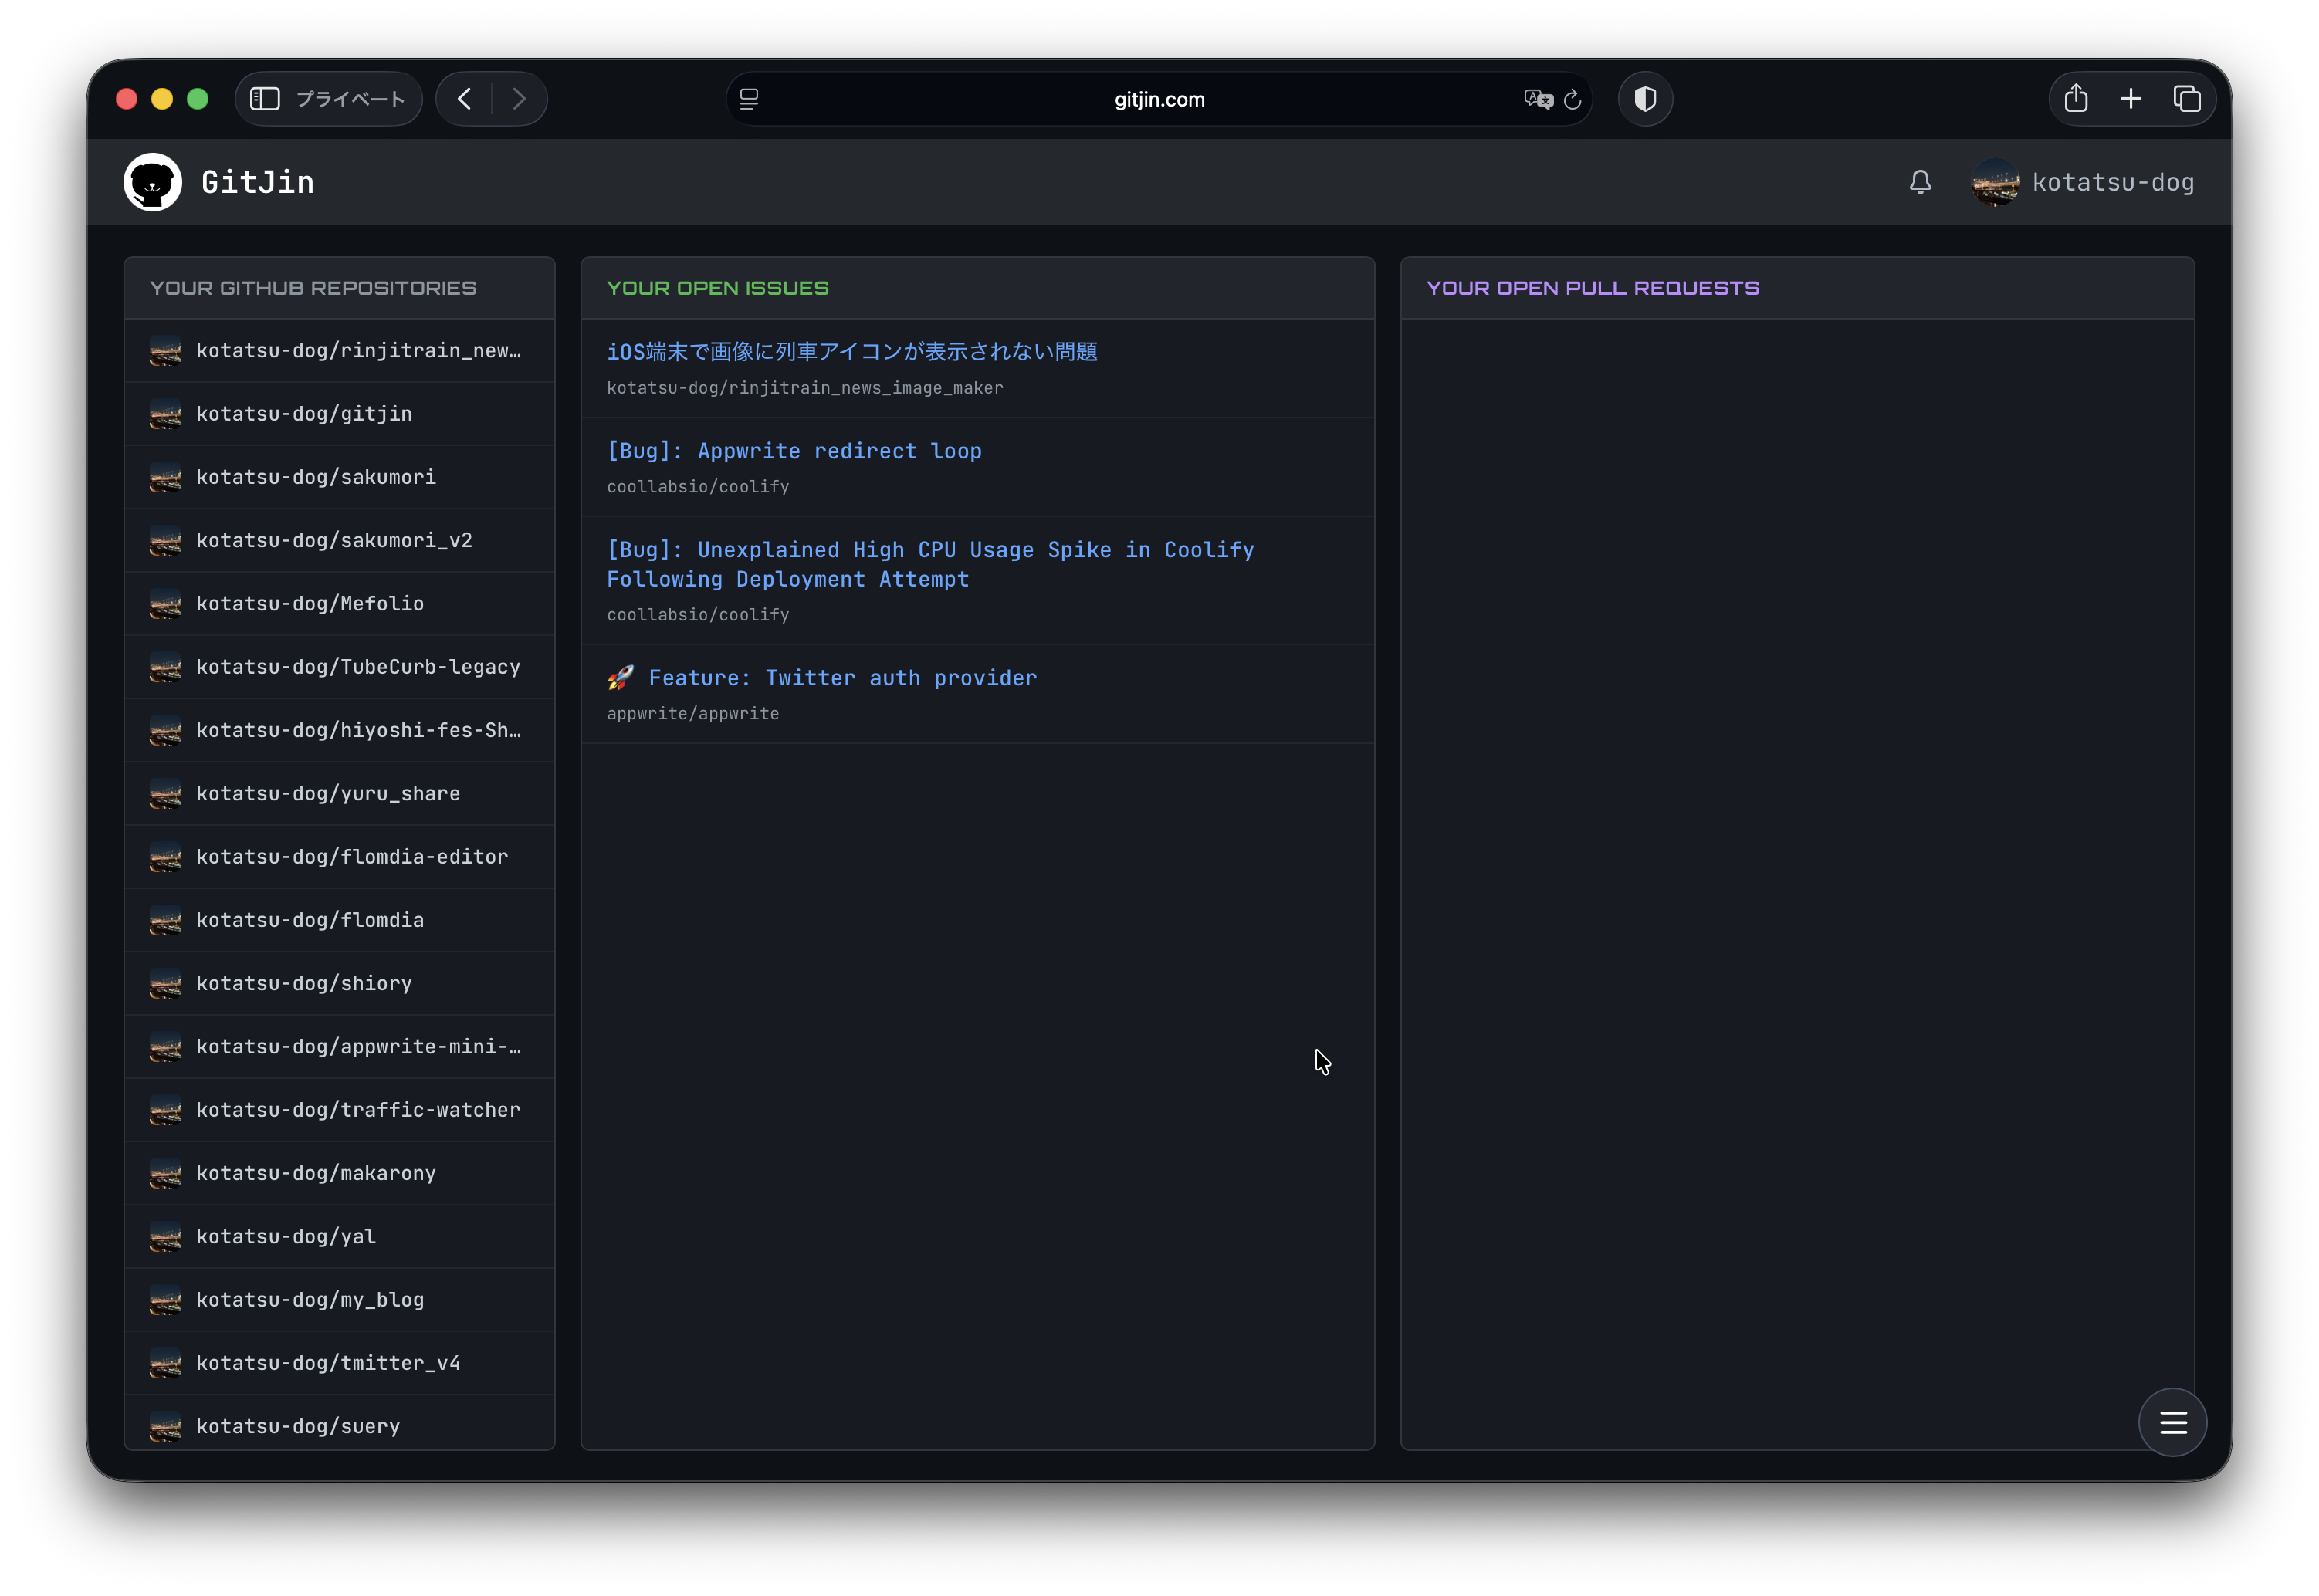Image resolution: width=2319 pixels, height=1596 pixels.
Task: Open notifications with the bell icon
Action: [1921, 182]
